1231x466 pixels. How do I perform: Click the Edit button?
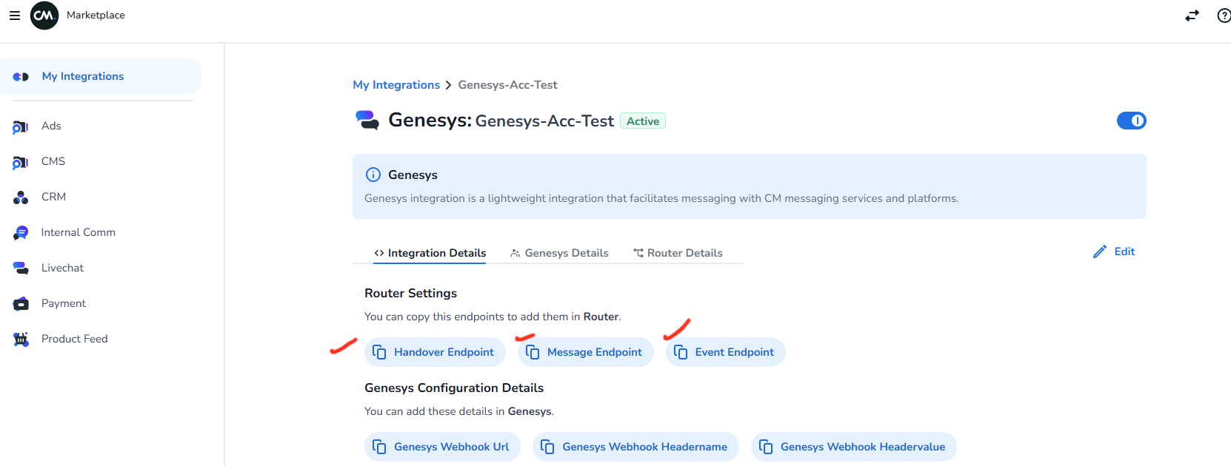[x=1114, y=251]
